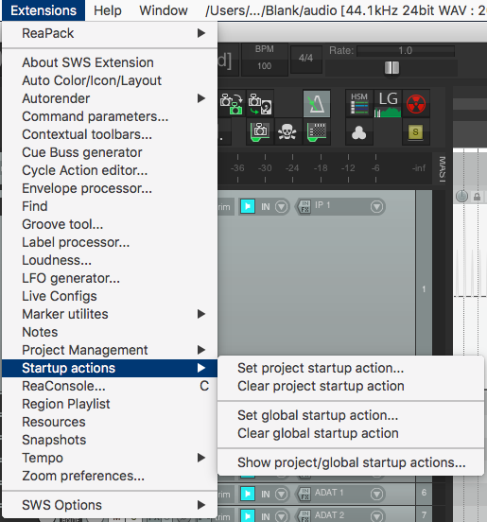Open Live Configs

[x=110, y=296]
